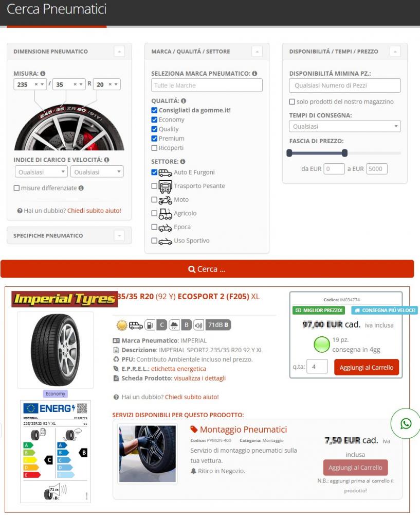This screenshot has height=515, width=420.
Task: Open the Tempi di Consegna dropdown
Action: tap(344, 127)
